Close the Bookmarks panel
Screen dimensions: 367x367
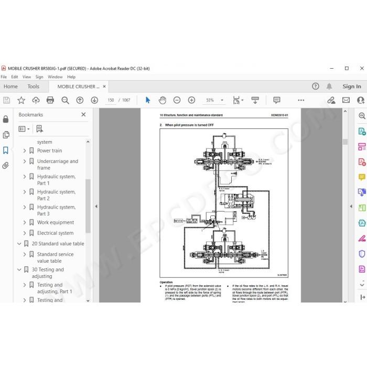[83, 114]
